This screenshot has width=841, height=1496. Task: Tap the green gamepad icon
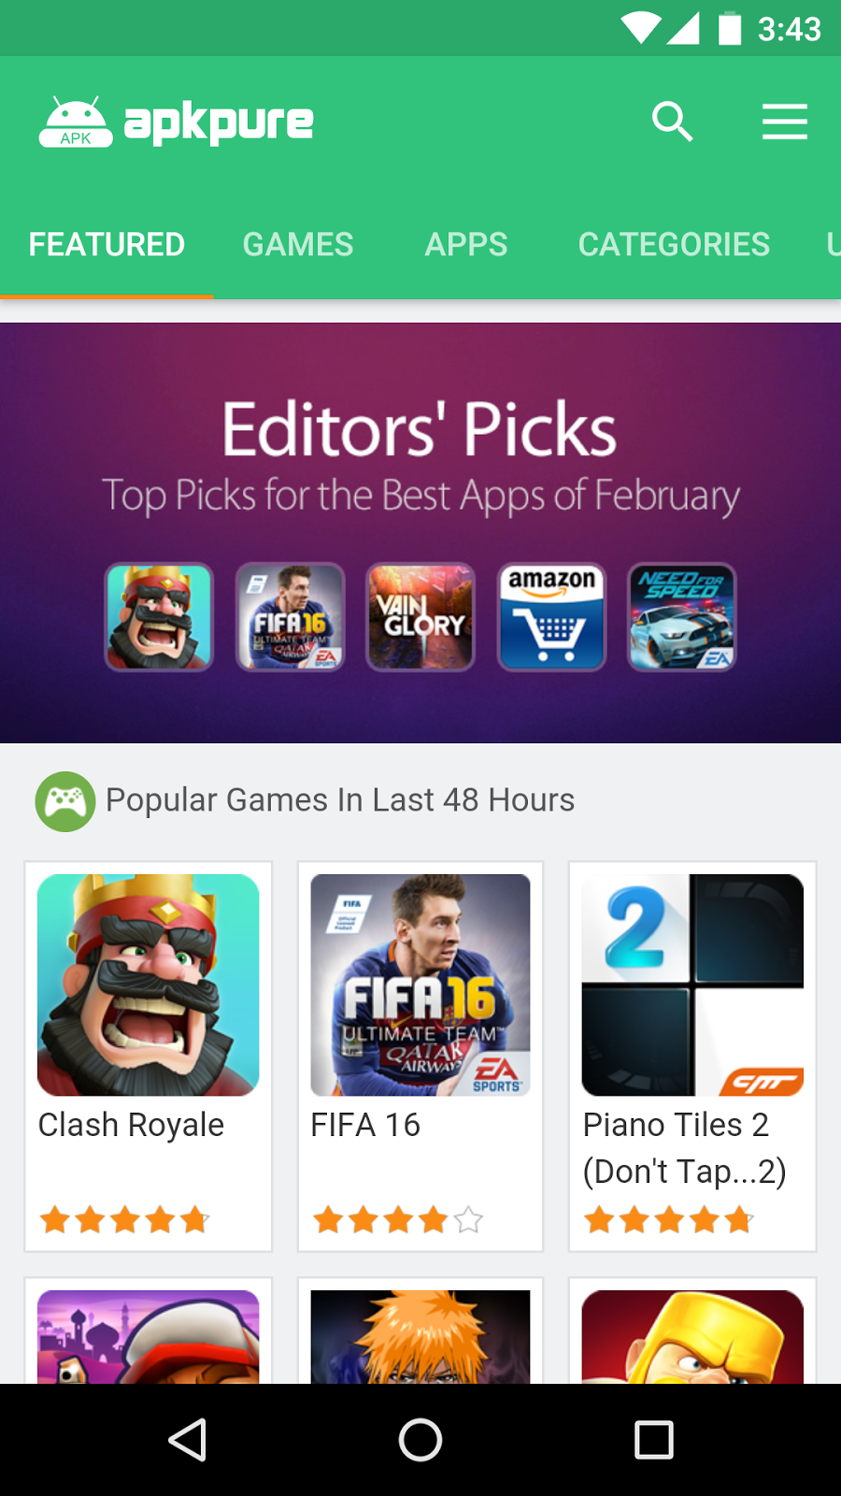(65, 801)
